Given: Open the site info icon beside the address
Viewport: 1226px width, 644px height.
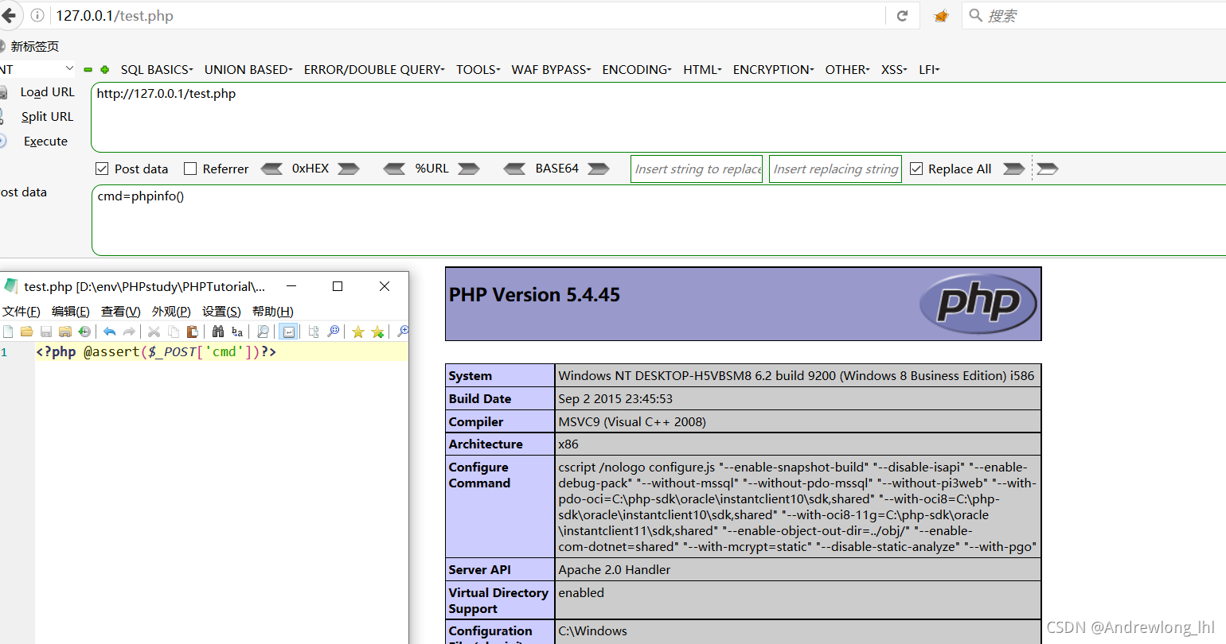Looking at the screenshot, I should [37, 15].
